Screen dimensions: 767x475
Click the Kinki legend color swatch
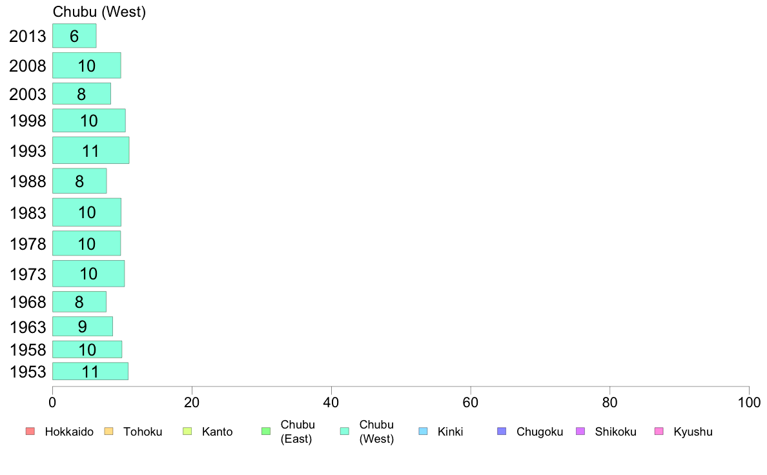pyautogui.click(x=423, y=431)
